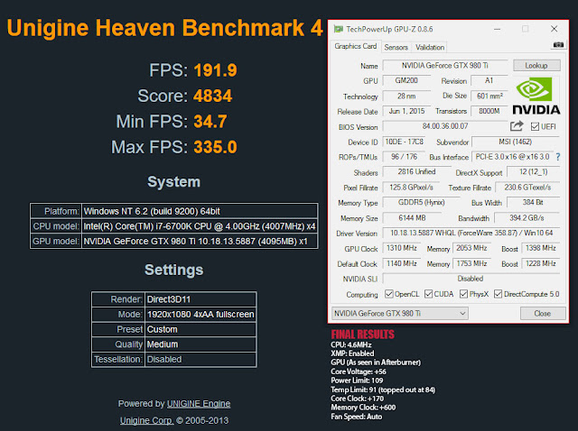Maximize the GPU-Z window
Image resolution: width=578 pixels, height=431 pixels.
click(526, 29)
